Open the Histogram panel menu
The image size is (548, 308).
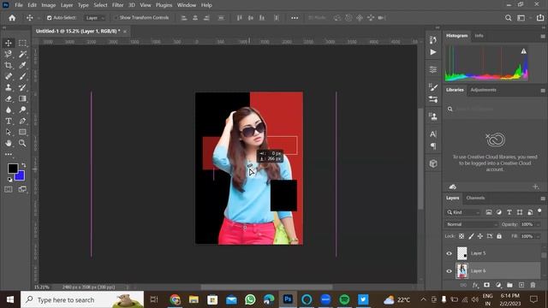(x=543, y=36)
